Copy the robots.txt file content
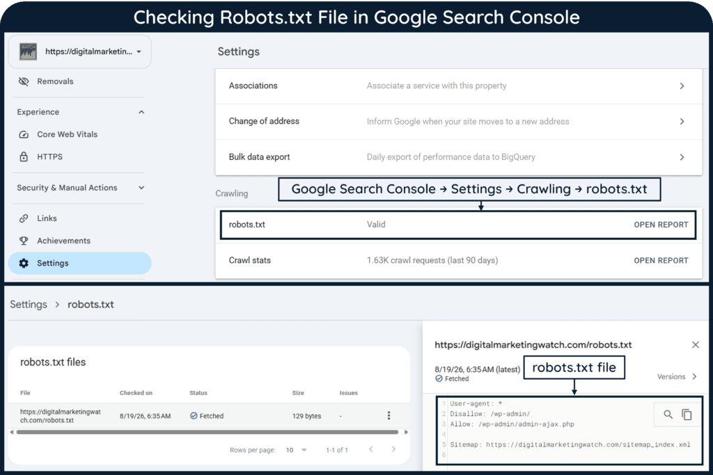This screenshot has width=713, height=475. pyautogui.click(x=687, y=414)
